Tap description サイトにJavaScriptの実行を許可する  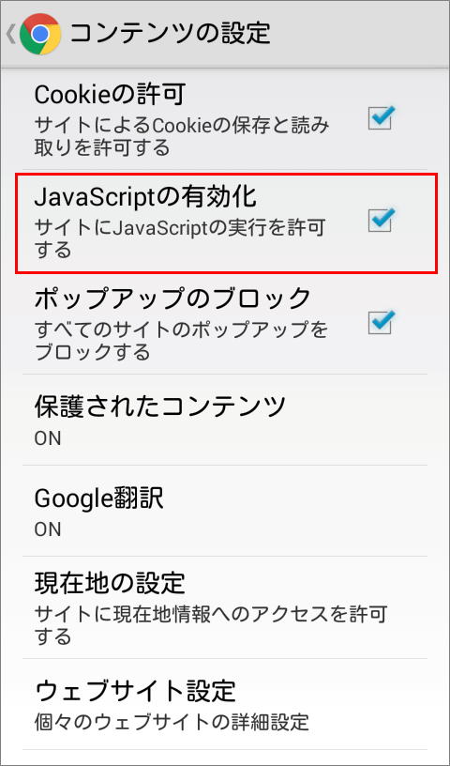tap(179, 238)
